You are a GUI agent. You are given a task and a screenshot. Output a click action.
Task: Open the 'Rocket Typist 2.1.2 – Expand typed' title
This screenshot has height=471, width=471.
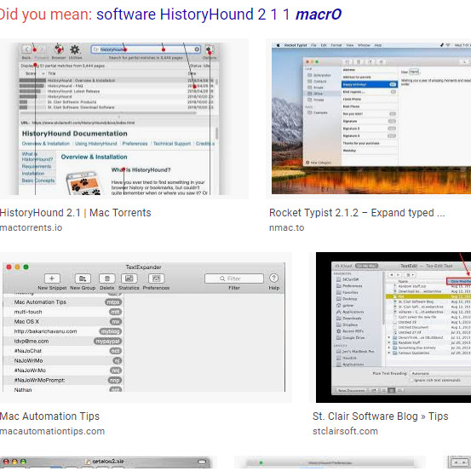coord(357,213)
